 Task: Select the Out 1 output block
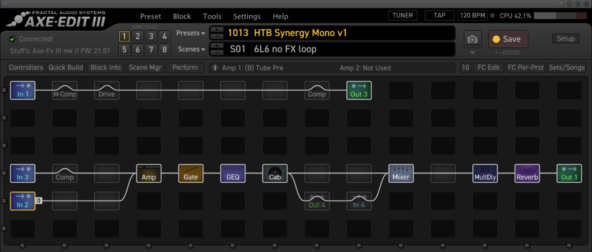(x=569, y=173)
